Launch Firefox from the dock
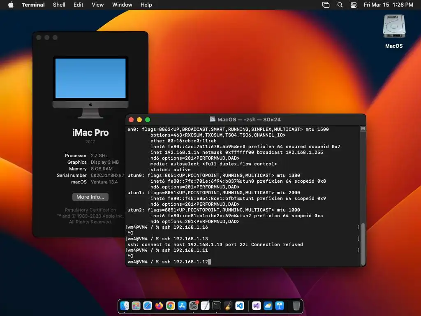 pyautogui.click(x=159, y=306)
